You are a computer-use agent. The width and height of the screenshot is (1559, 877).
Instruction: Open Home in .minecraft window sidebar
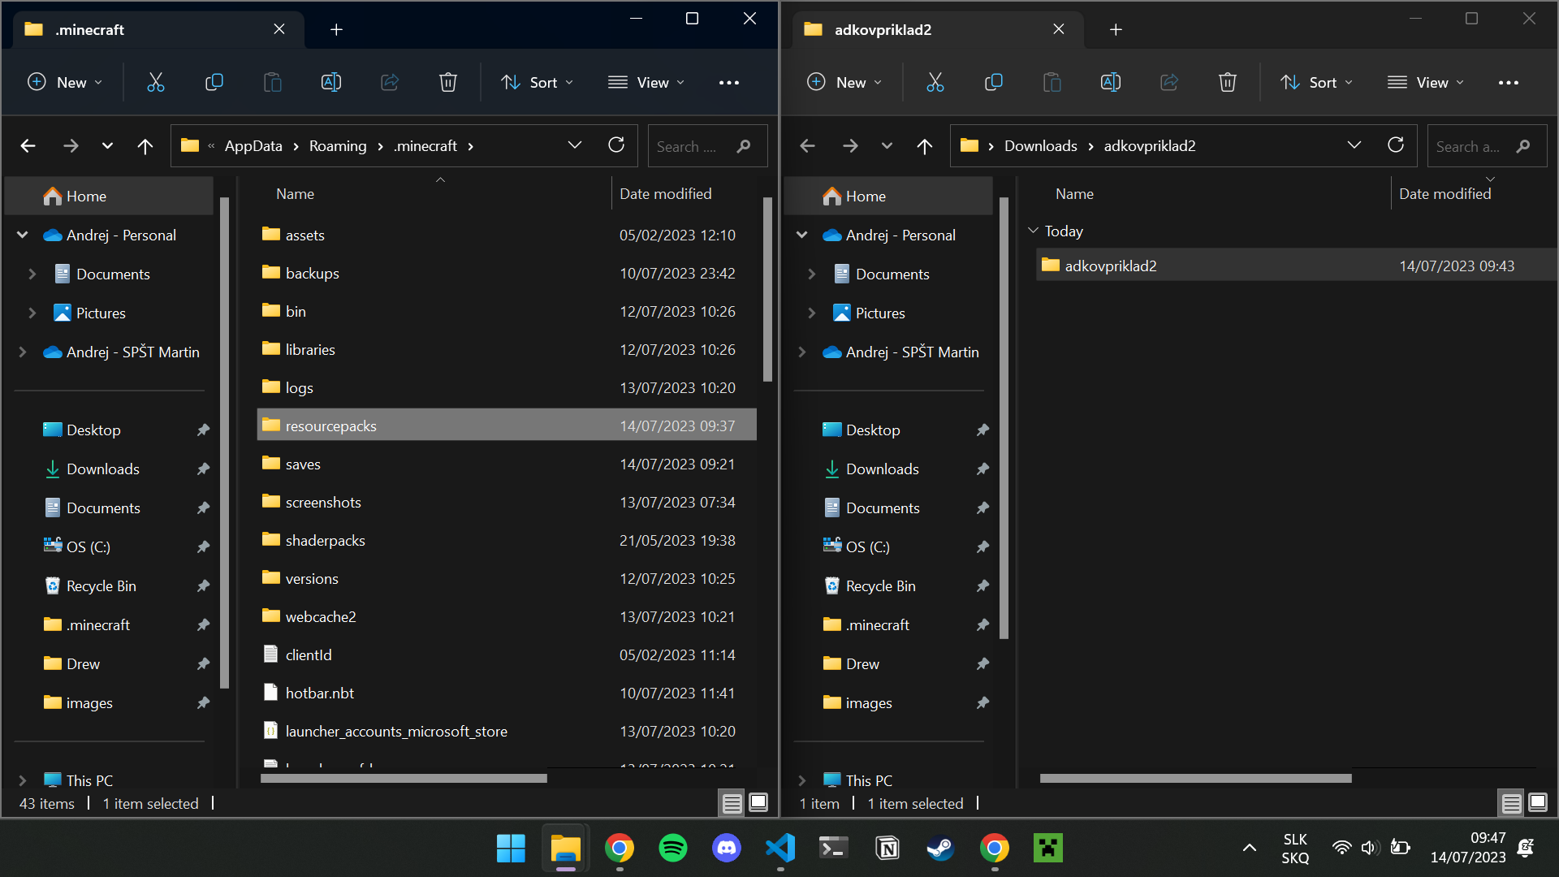click(109, 196)
